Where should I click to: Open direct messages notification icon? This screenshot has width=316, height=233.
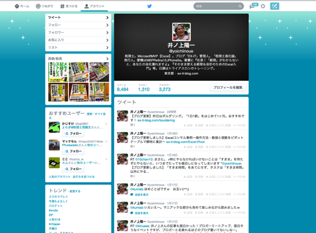[x=253, y=6]
